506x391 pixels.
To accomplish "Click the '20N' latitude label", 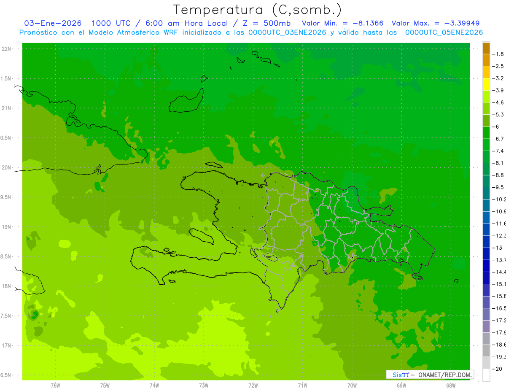I will coord(7,167).
